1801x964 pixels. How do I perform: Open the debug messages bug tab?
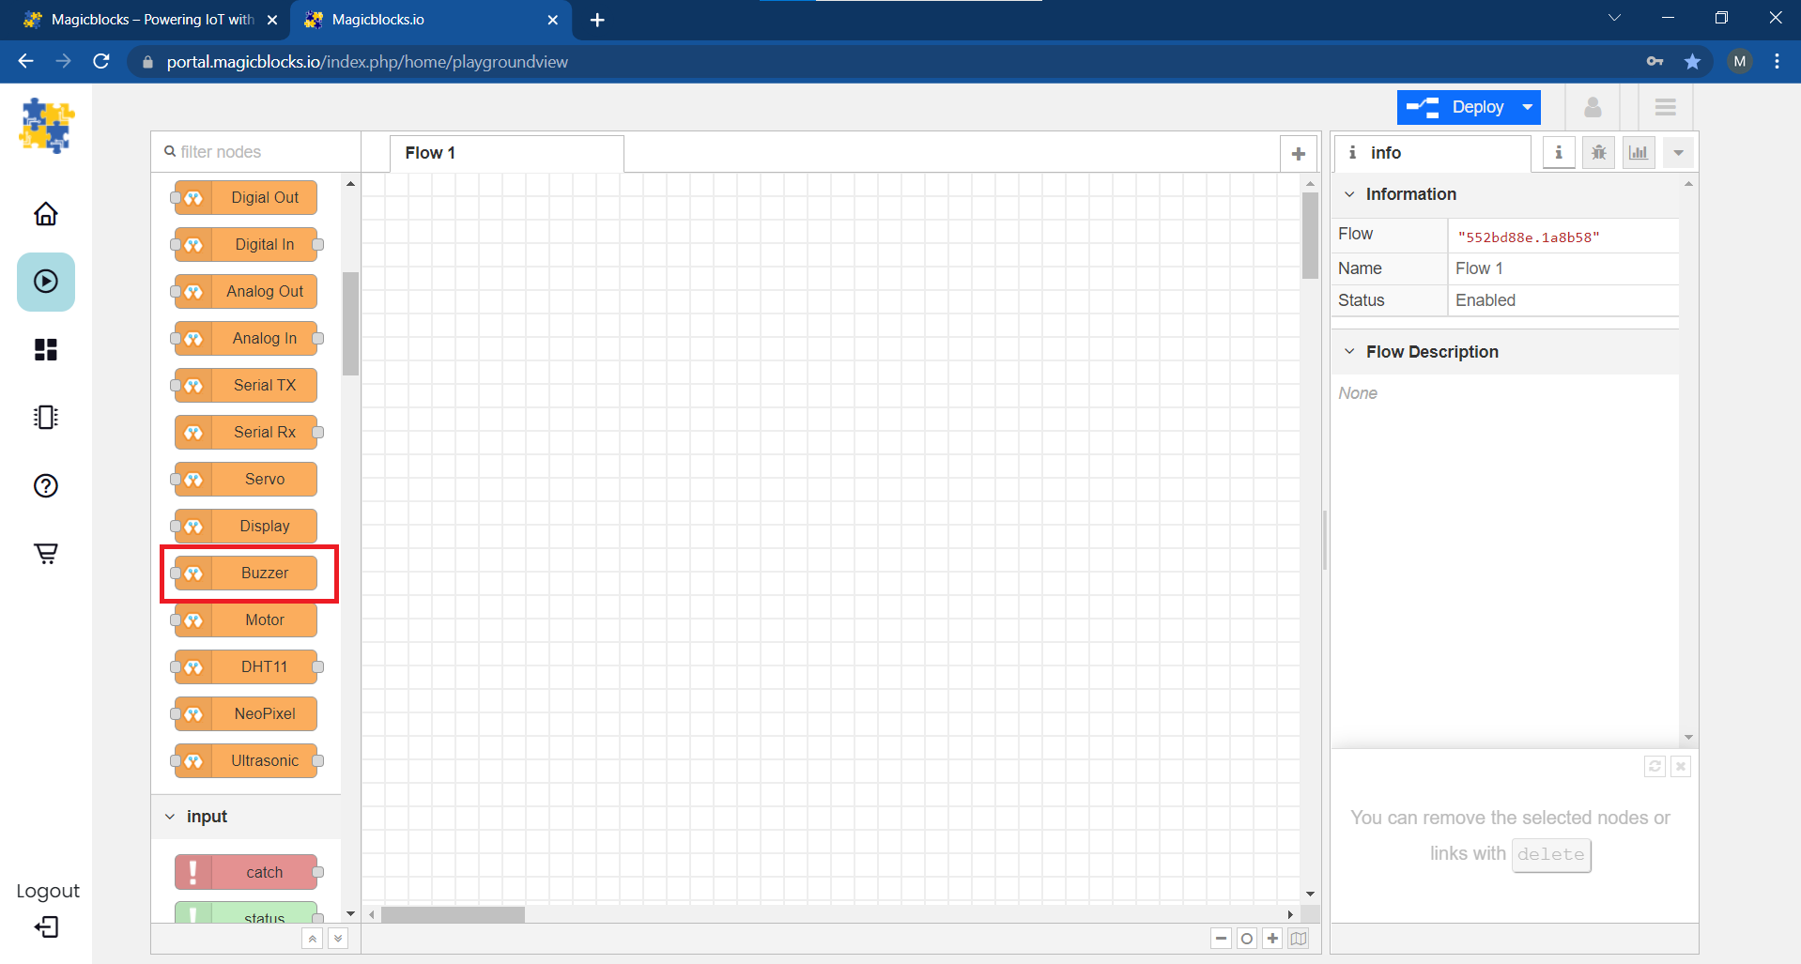point(1598,153)
